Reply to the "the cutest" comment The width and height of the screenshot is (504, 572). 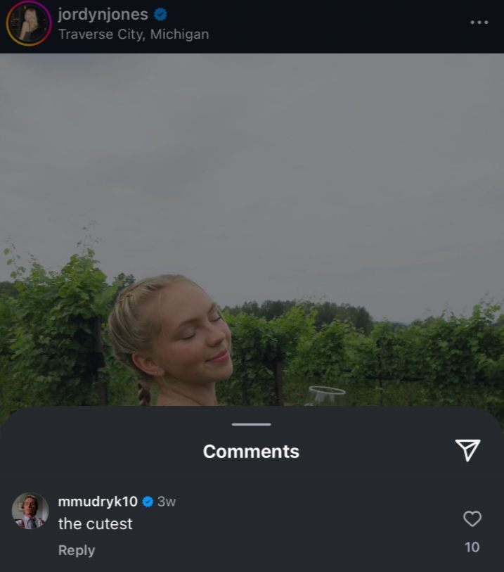(76, 550)
